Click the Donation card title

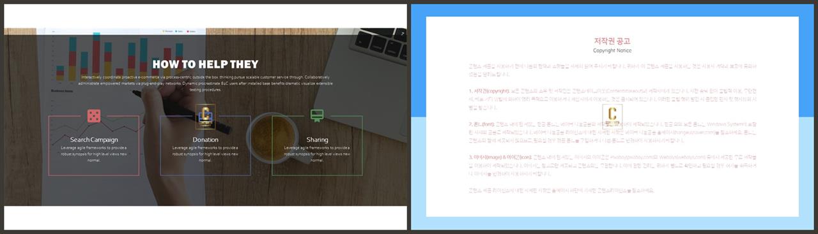205,140
